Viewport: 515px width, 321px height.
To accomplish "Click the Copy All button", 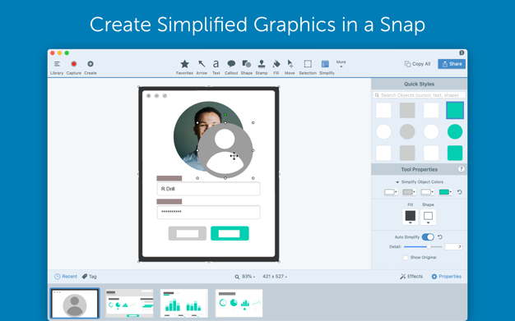I will (417, 64).
